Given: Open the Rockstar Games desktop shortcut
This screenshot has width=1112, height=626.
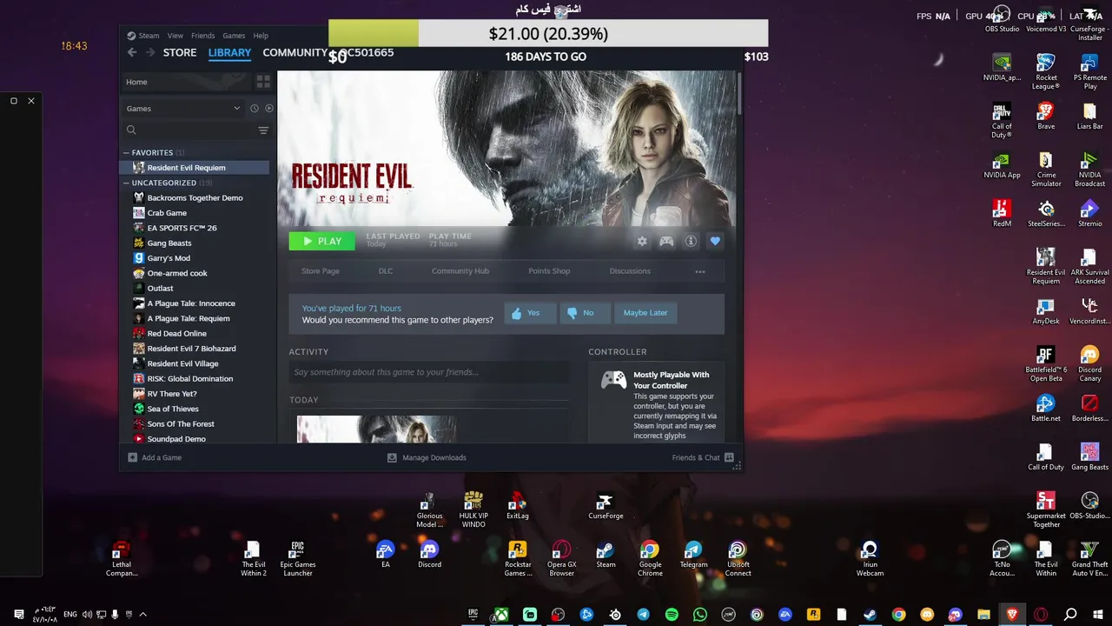Looking at the screenshot, I should click(518, 558).
